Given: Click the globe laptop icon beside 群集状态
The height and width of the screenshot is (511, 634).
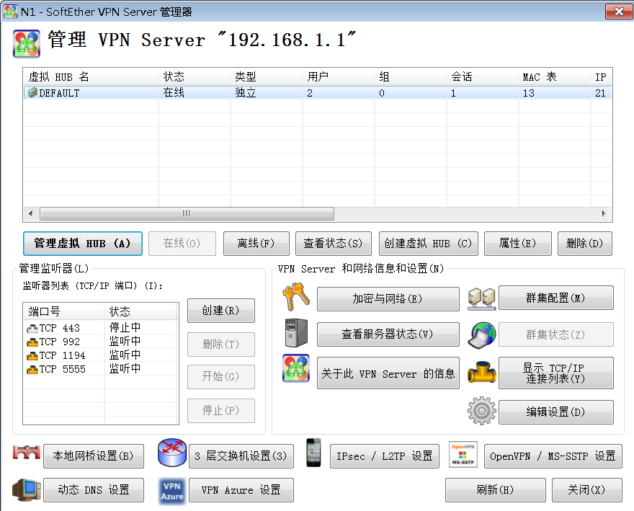Looking at the screenshot, I should pyautogui.click(x=481, y=335).
